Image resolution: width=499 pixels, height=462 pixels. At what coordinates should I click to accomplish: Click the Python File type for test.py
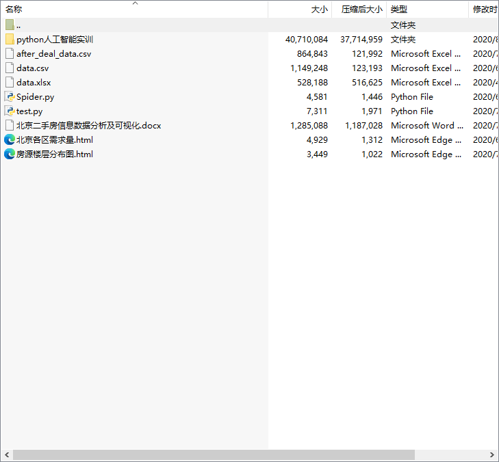pyautogui.click(x=412, y=111)
